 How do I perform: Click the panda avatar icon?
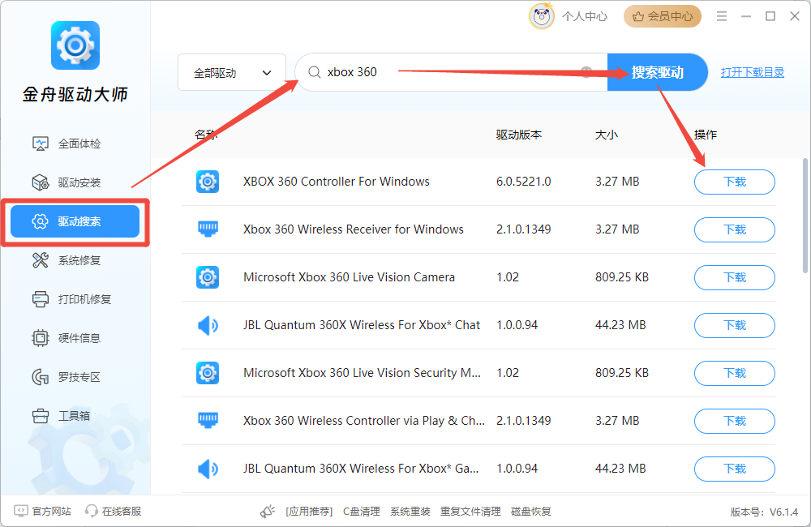[542, 16]
